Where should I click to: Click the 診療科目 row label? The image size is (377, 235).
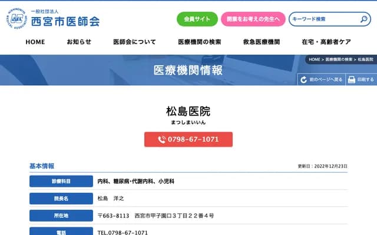point(61,182)
